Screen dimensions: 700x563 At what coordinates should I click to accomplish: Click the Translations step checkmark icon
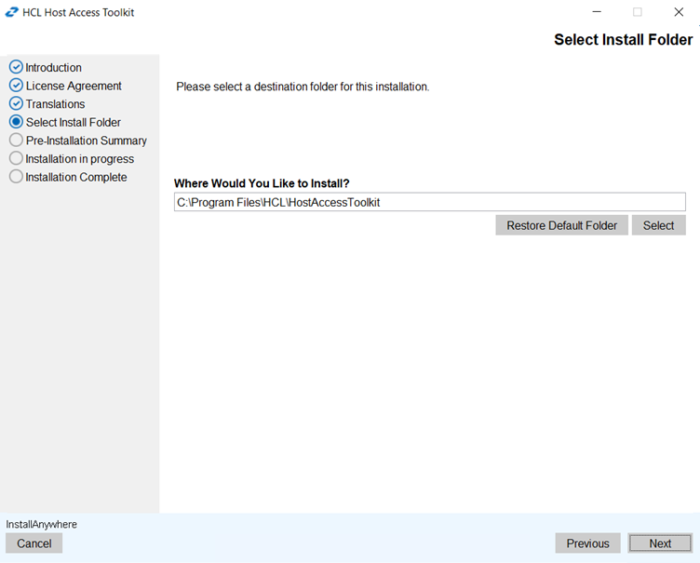pos(16,103)
